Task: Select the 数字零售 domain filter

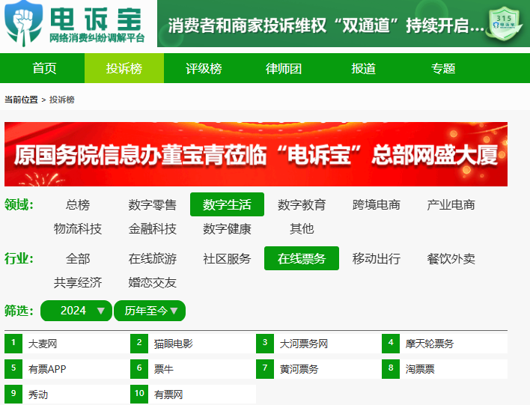Action: (152, 204)
